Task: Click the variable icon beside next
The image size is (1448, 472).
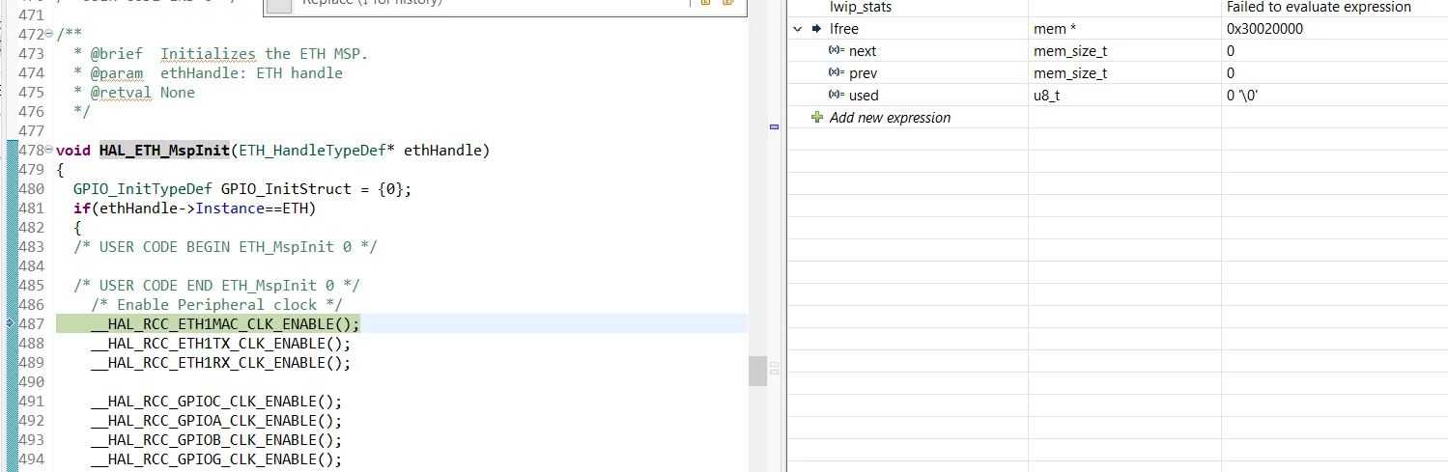Action: [x=837, y=50]
